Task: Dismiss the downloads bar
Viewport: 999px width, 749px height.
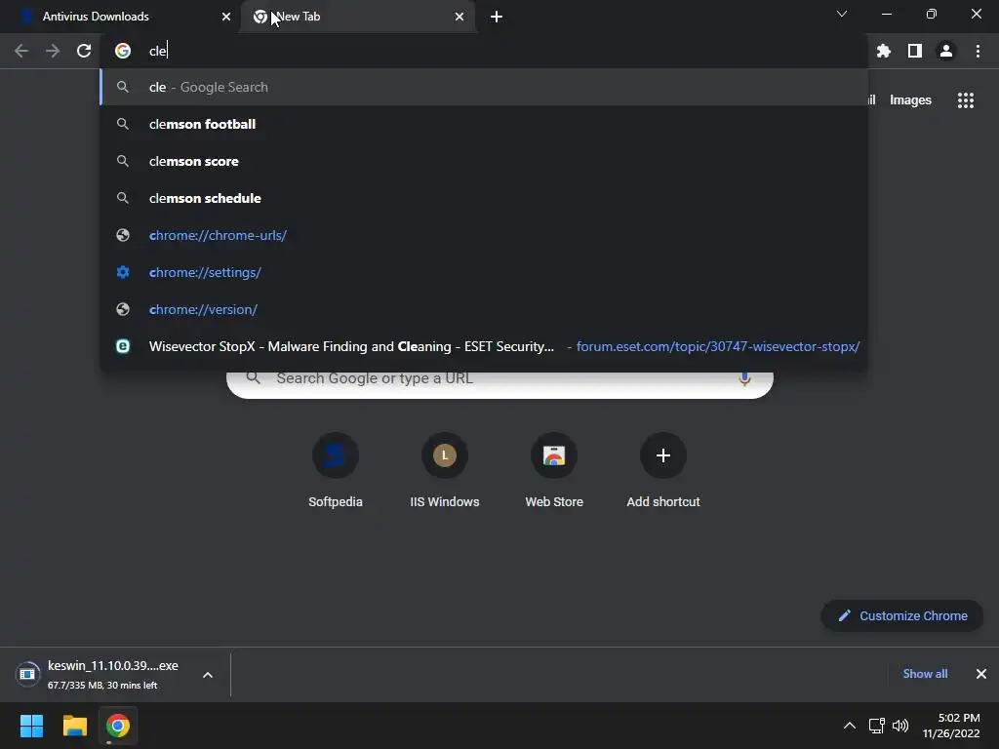Action: [981, 674]
